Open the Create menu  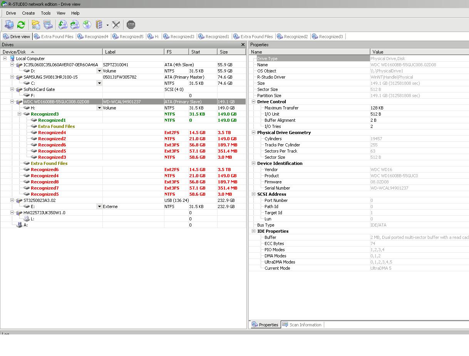tap(28, 13)
